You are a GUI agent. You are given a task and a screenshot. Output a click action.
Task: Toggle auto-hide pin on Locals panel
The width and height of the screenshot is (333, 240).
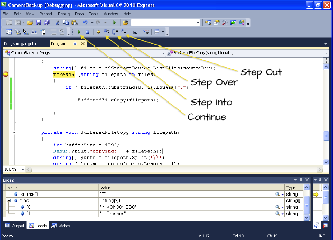coord(301,180)
